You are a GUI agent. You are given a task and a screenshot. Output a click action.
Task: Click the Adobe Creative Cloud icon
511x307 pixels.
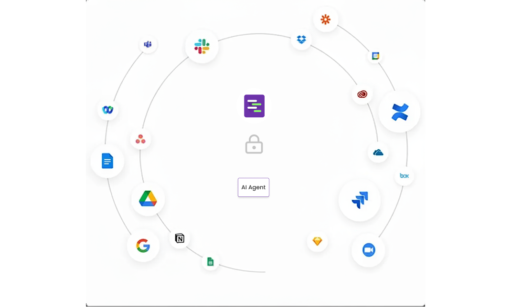click(362, 94)
